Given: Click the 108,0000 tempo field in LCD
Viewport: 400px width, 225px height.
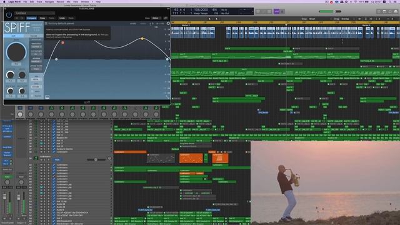Looking at the screenshot, I should click(x=201, y=10).
